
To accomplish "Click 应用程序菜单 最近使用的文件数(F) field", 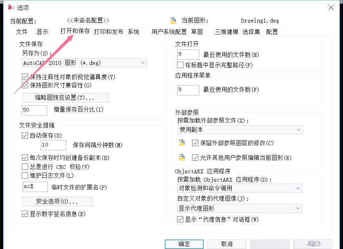I will 188,90.
